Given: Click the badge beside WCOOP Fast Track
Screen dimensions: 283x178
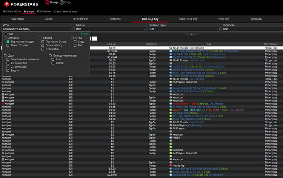Looking at the screenshot, I should pyautogui.click(x=171, y=110).
